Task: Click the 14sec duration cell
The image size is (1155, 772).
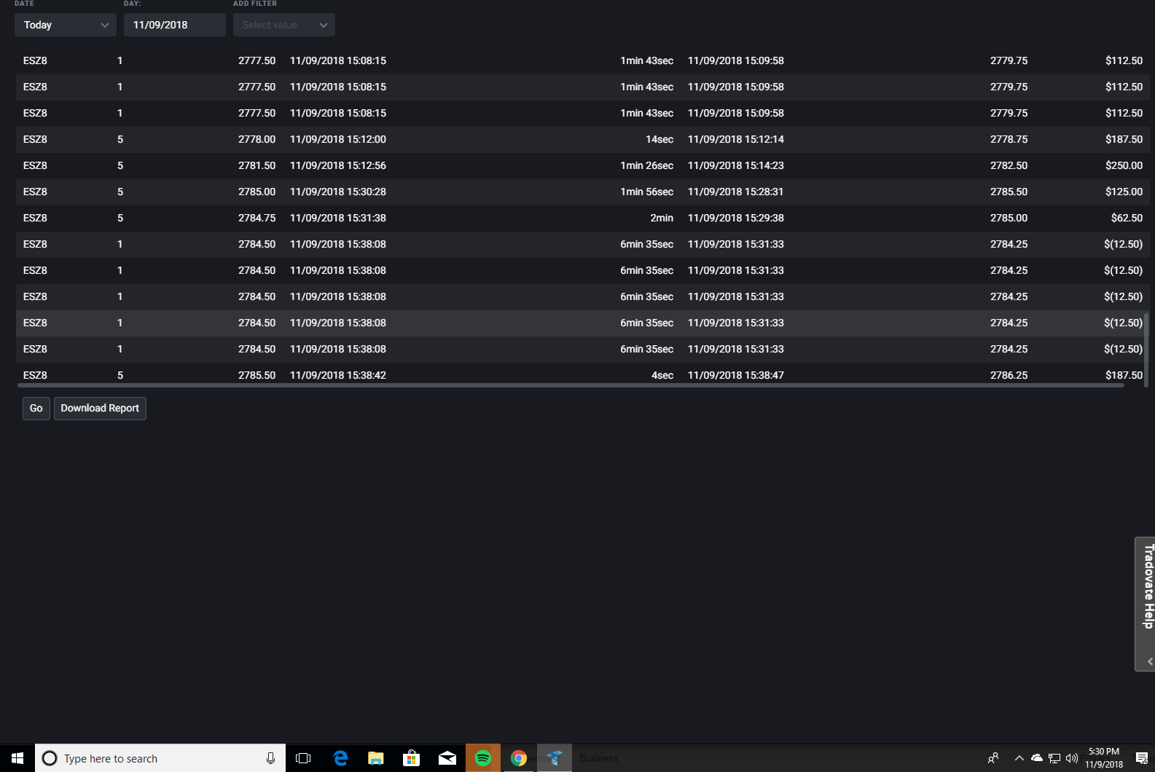Action: click(x=659, y=139)
